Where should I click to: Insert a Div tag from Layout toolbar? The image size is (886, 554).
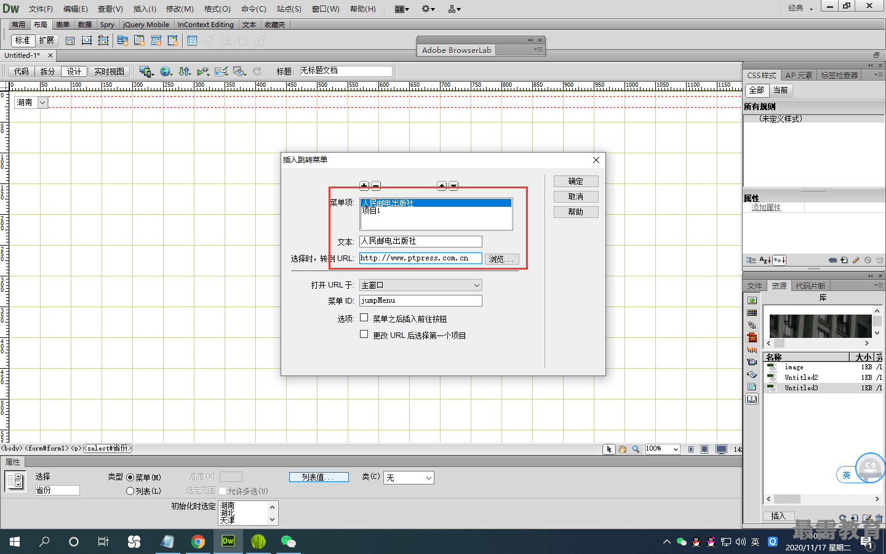tap(70, 41)
